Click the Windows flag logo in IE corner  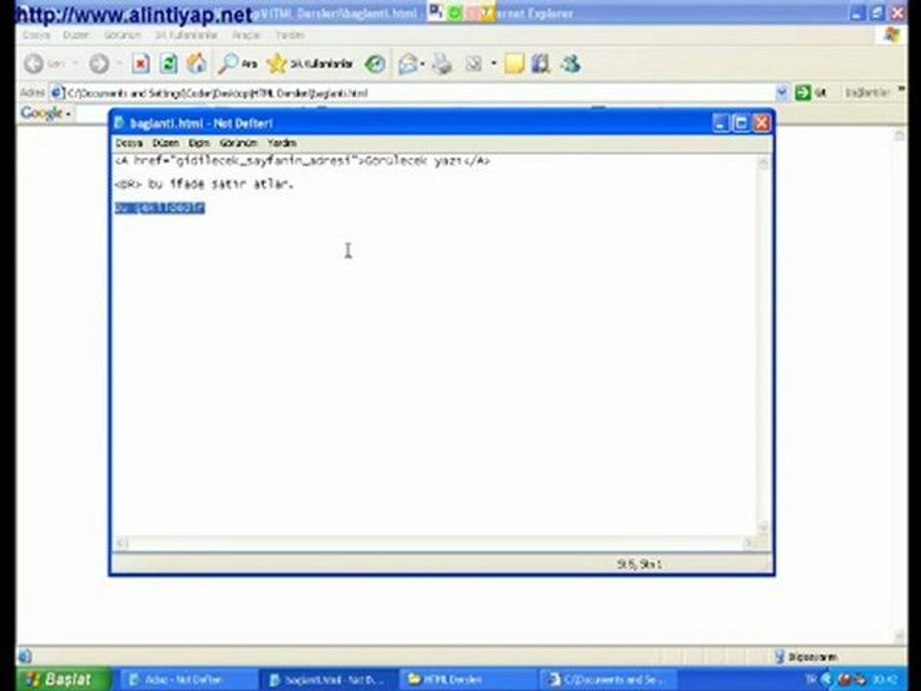pyautogui.click(x=892, y=35)
